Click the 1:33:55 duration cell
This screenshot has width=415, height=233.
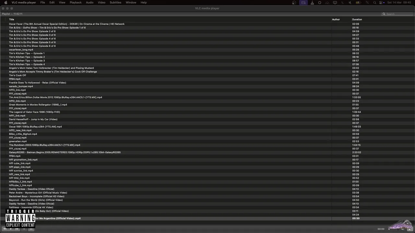[x=357, y=97]
